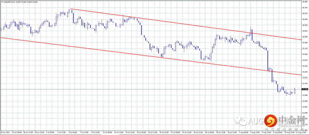Click the 22 Jul 05:00 time label
Image resolution: width=309 pixels, height=135 pixels.
coord(175,132)
